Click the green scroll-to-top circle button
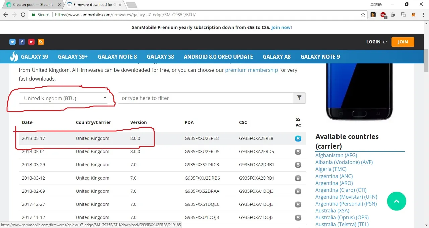 point(396,201)
